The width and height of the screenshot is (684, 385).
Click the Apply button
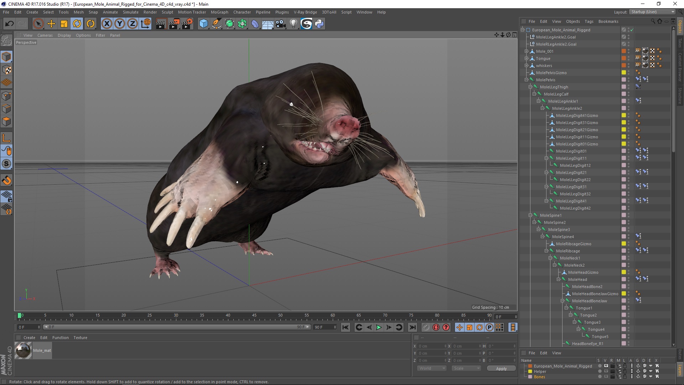[501, 369]
